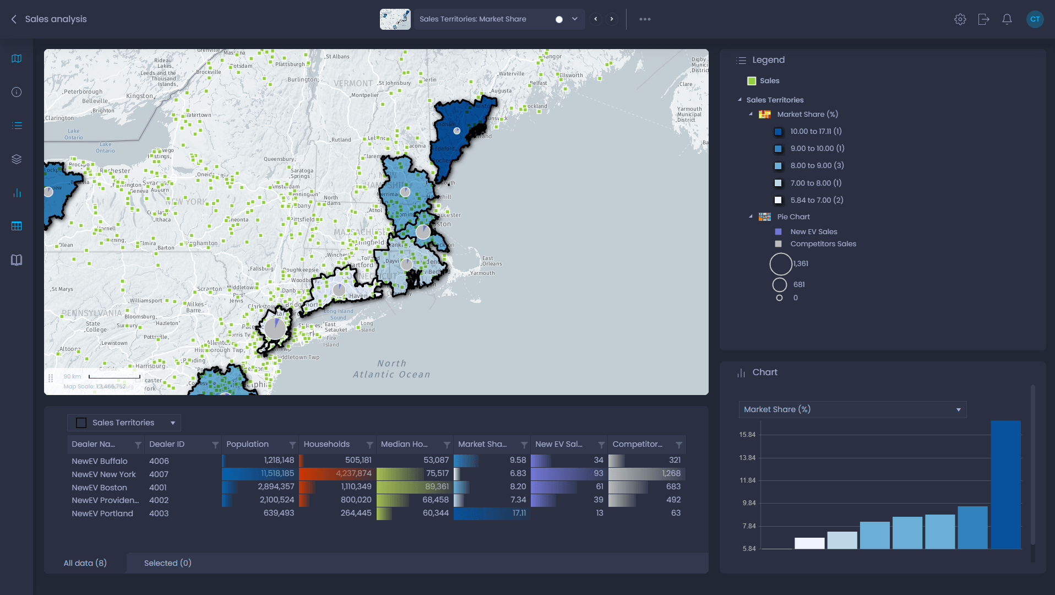
Task: Expand the bookmark selector chevron
Action: 575,19
